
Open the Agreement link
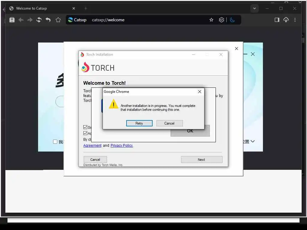92,146
